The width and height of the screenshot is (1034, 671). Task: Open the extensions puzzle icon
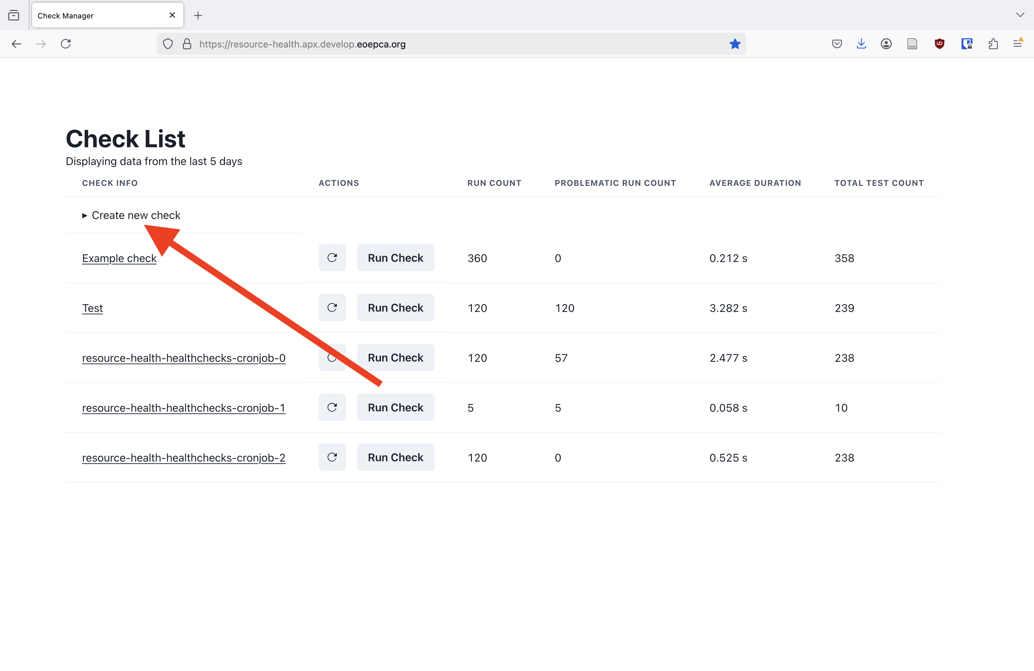[993, 44]
